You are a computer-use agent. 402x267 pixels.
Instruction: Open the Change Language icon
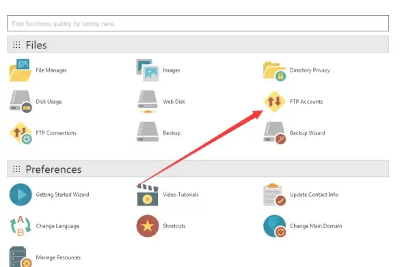tap(21, 226)
